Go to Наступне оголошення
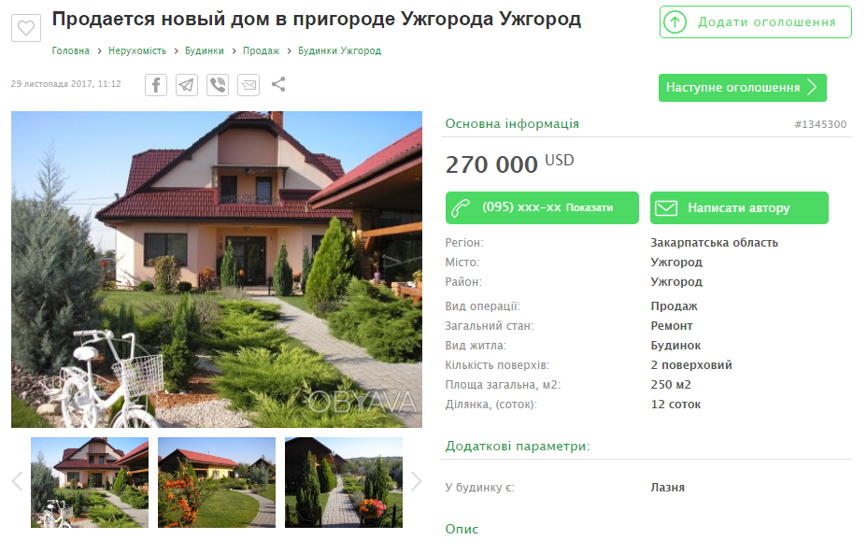This screenshot has width=867, height=540. click(x=742, y=87)
